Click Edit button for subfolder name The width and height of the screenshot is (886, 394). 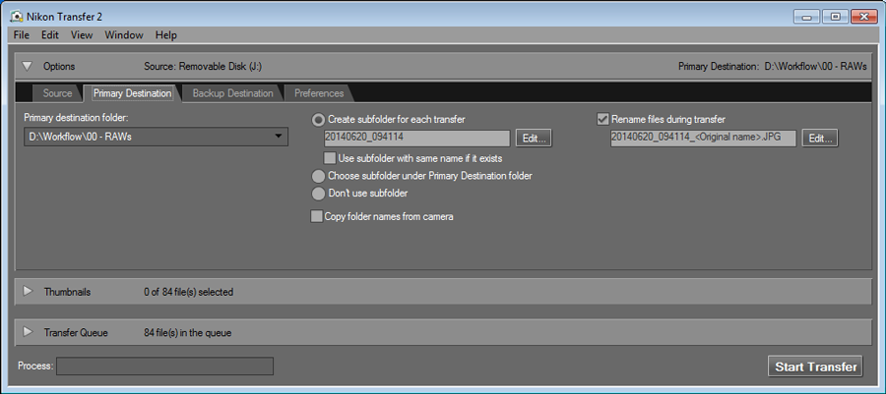tap(534, 139)
